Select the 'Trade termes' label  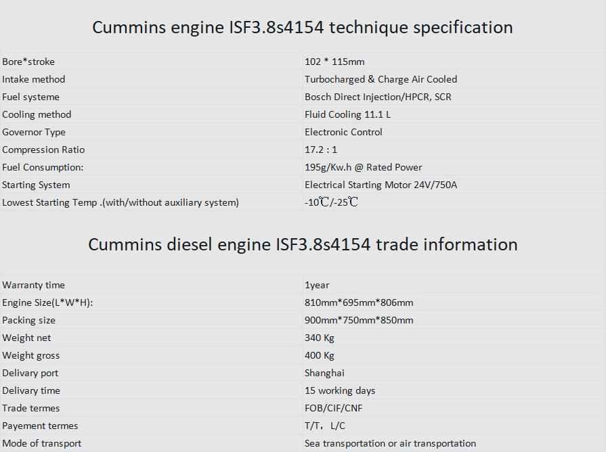[31, 408]
